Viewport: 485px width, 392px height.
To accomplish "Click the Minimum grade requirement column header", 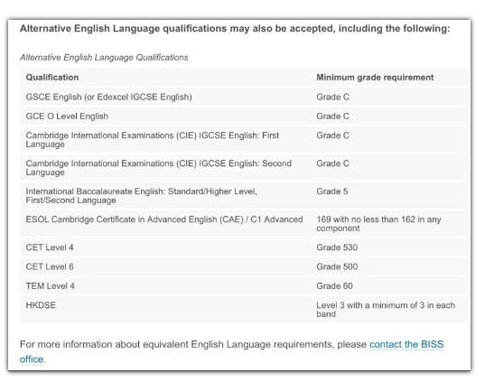I will tap(375, 78).
